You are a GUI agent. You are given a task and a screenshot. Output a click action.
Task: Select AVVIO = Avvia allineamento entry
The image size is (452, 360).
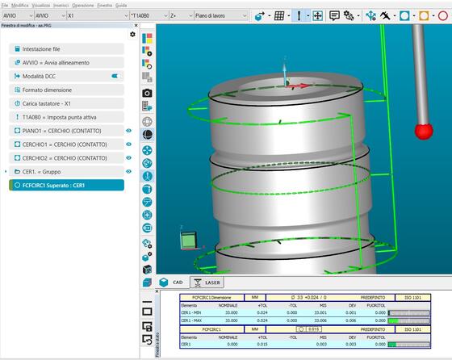pyautogui.click(x=66, y=62)
